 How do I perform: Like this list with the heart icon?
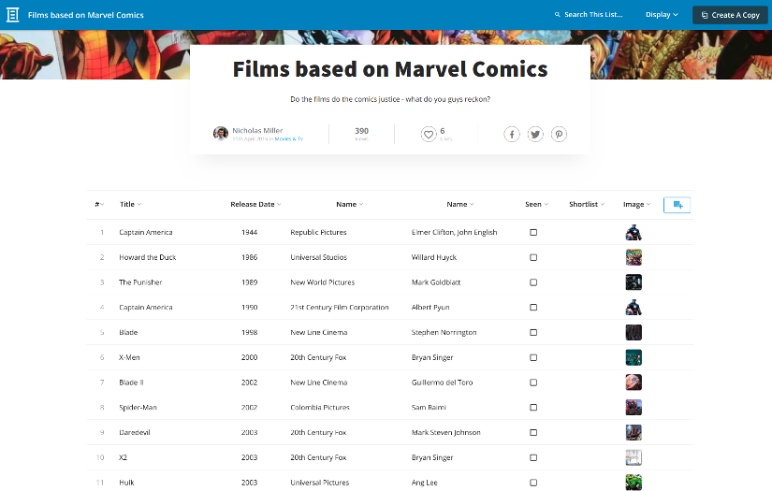(429, 134)
